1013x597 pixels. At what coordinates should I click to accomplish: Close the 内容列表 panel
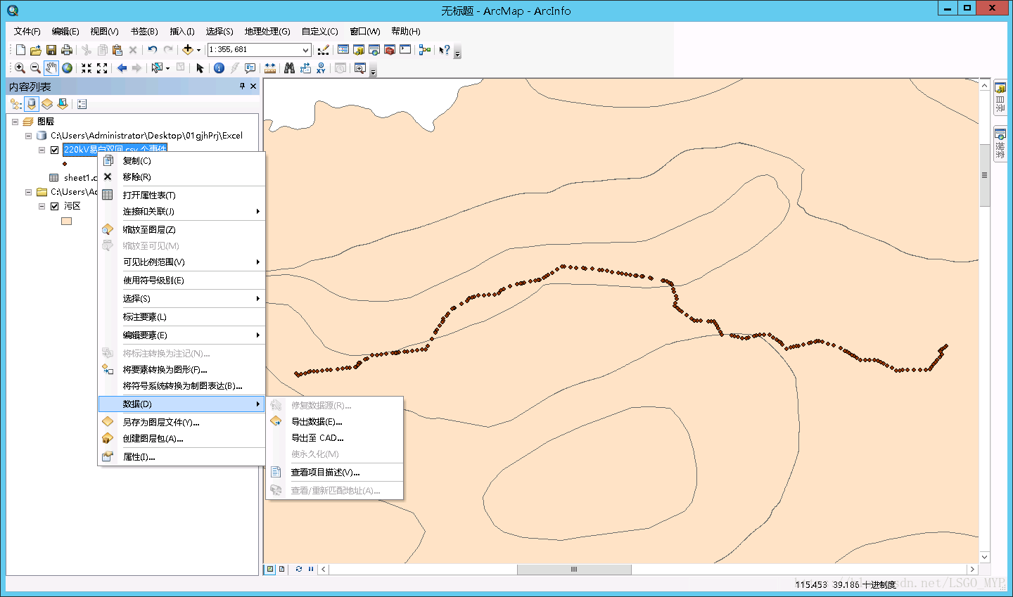(x=253, y=86)
